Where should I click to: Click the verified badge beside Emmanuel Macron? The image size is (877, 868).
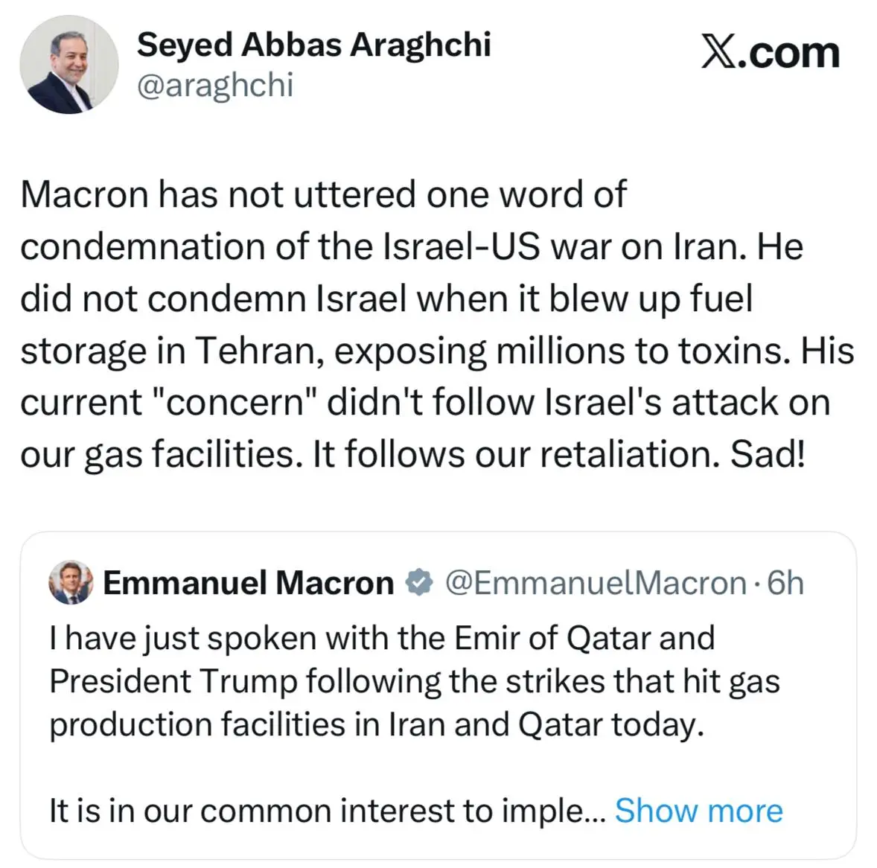(419, 582)
